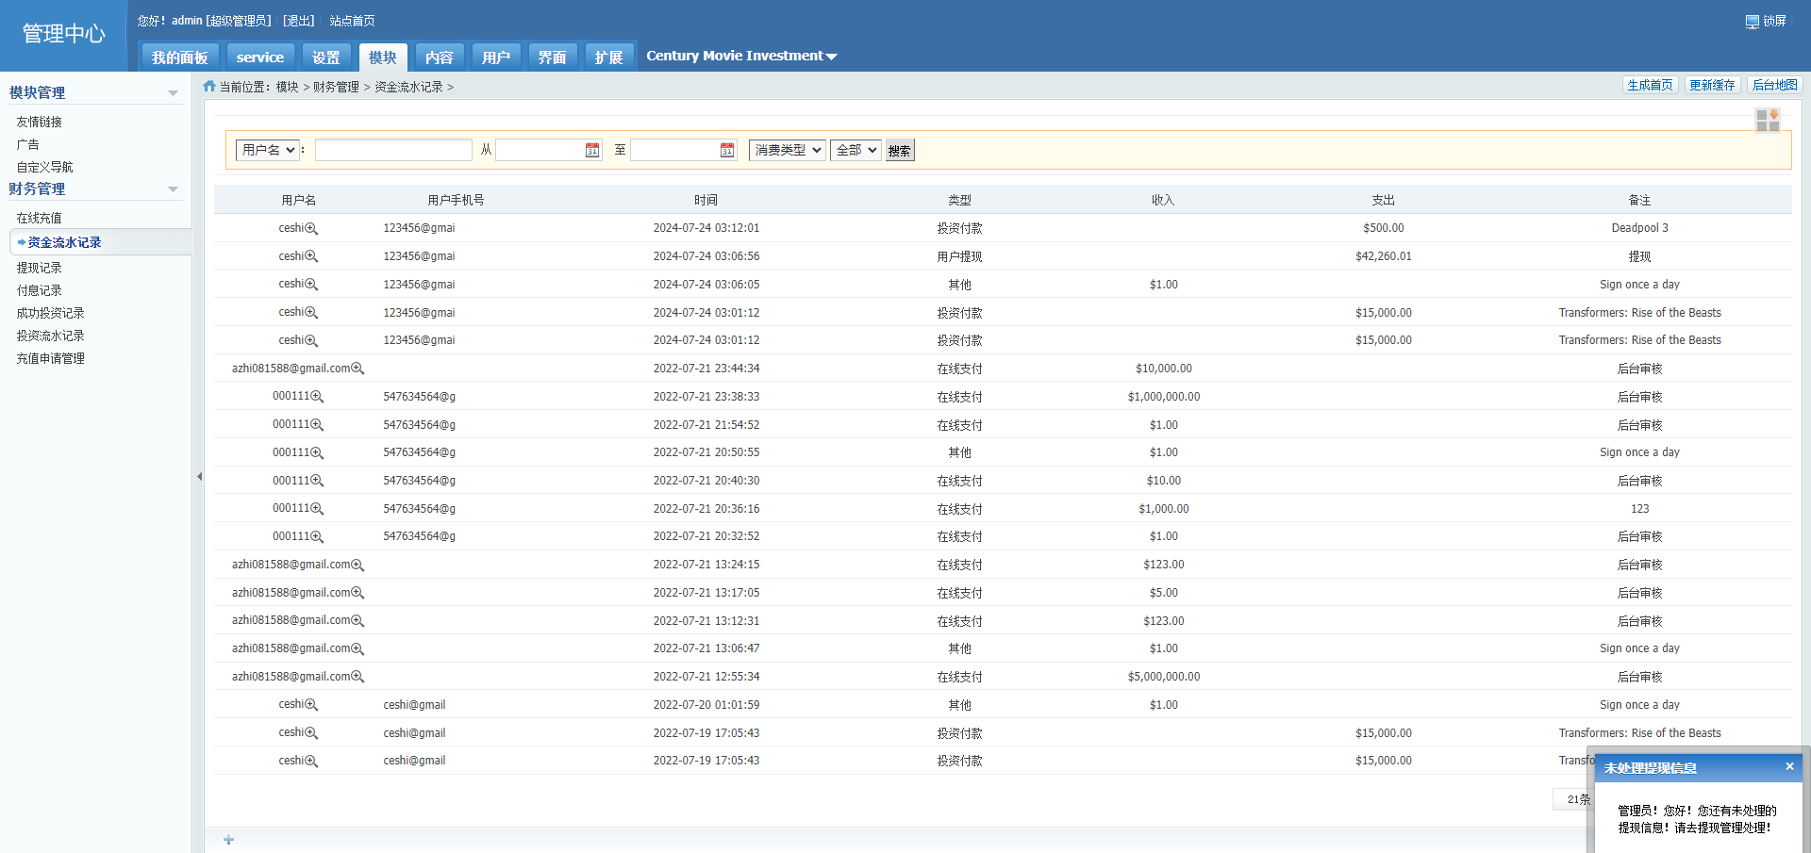Switch to the 用户 tab
The width and height of the screenshot is (1811, 853).
pyautogui.click(x=495, y=57)
